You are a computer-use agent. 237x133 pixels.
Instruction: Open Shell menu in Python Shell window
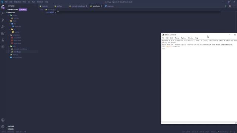(x=171, y=38)
